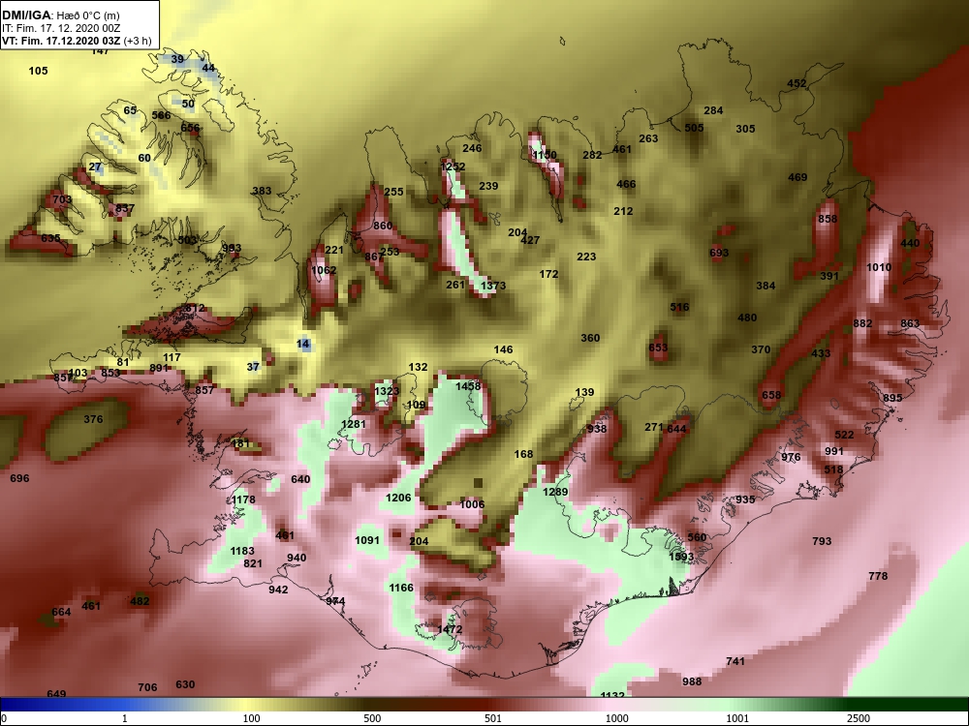This screenshot has height=726, width=969.
Task: Pick map value 305
Action: pos(745,129)
